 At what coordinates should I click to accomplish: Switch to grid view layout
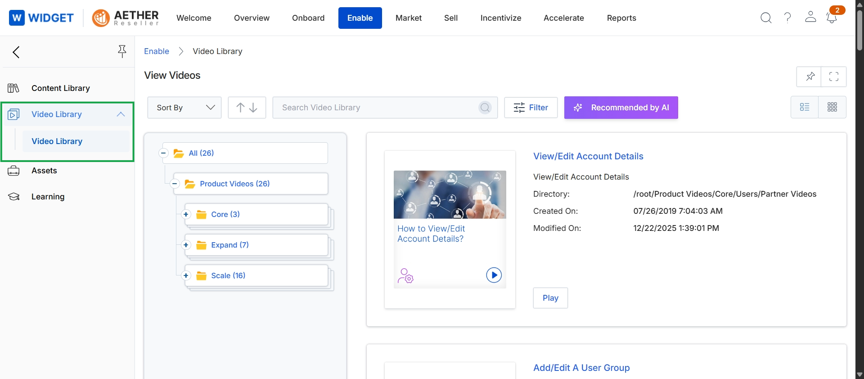[x=832, y=107]
